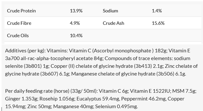Click the Crude Protein label cell
This screenshot has width=203, height=111.
[x=21, y=11]
